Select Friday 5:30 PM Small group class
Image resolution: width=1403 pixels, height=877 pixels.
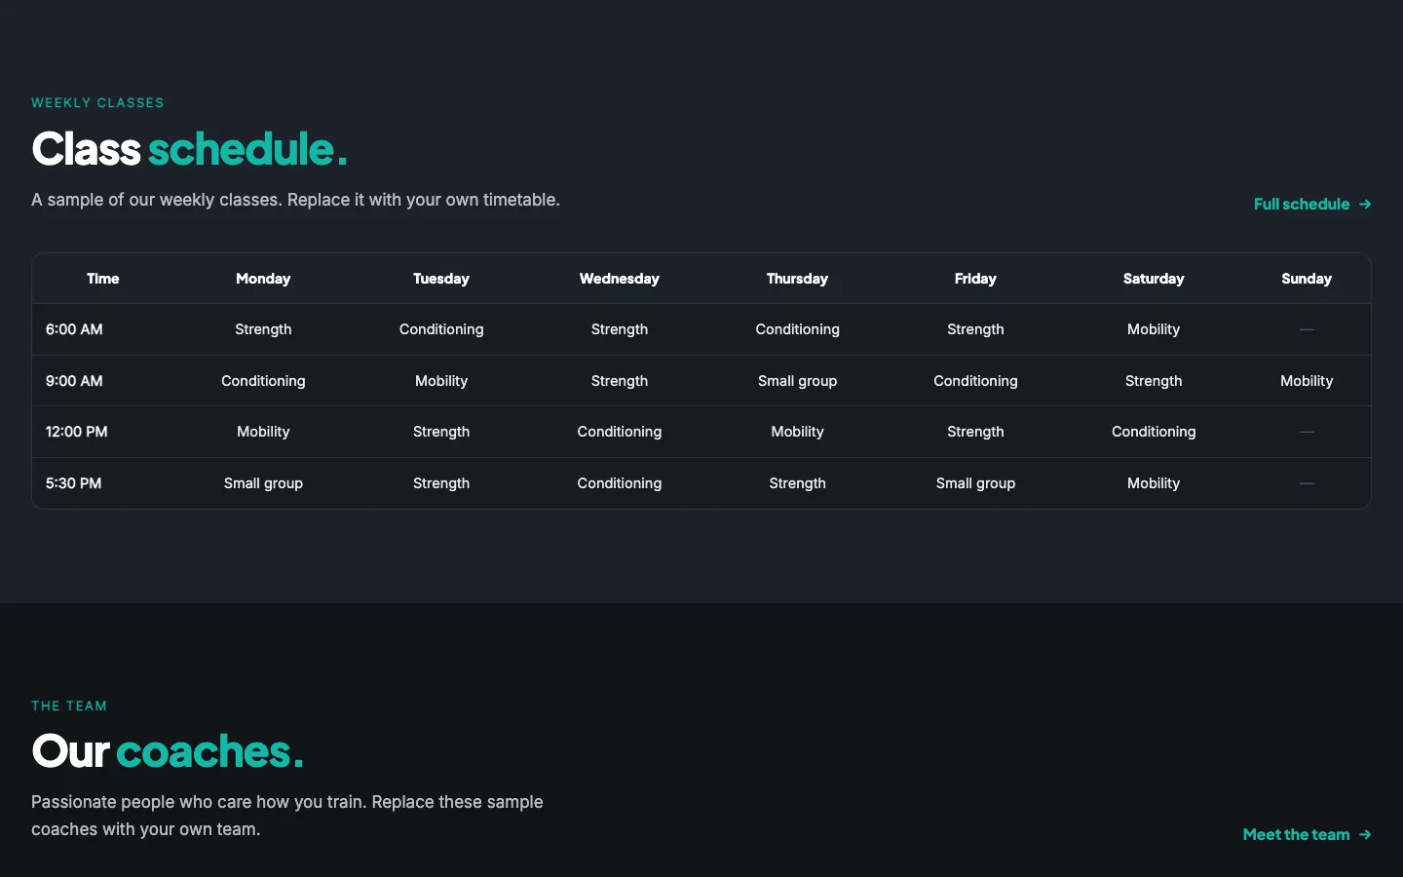coord(975,483)
